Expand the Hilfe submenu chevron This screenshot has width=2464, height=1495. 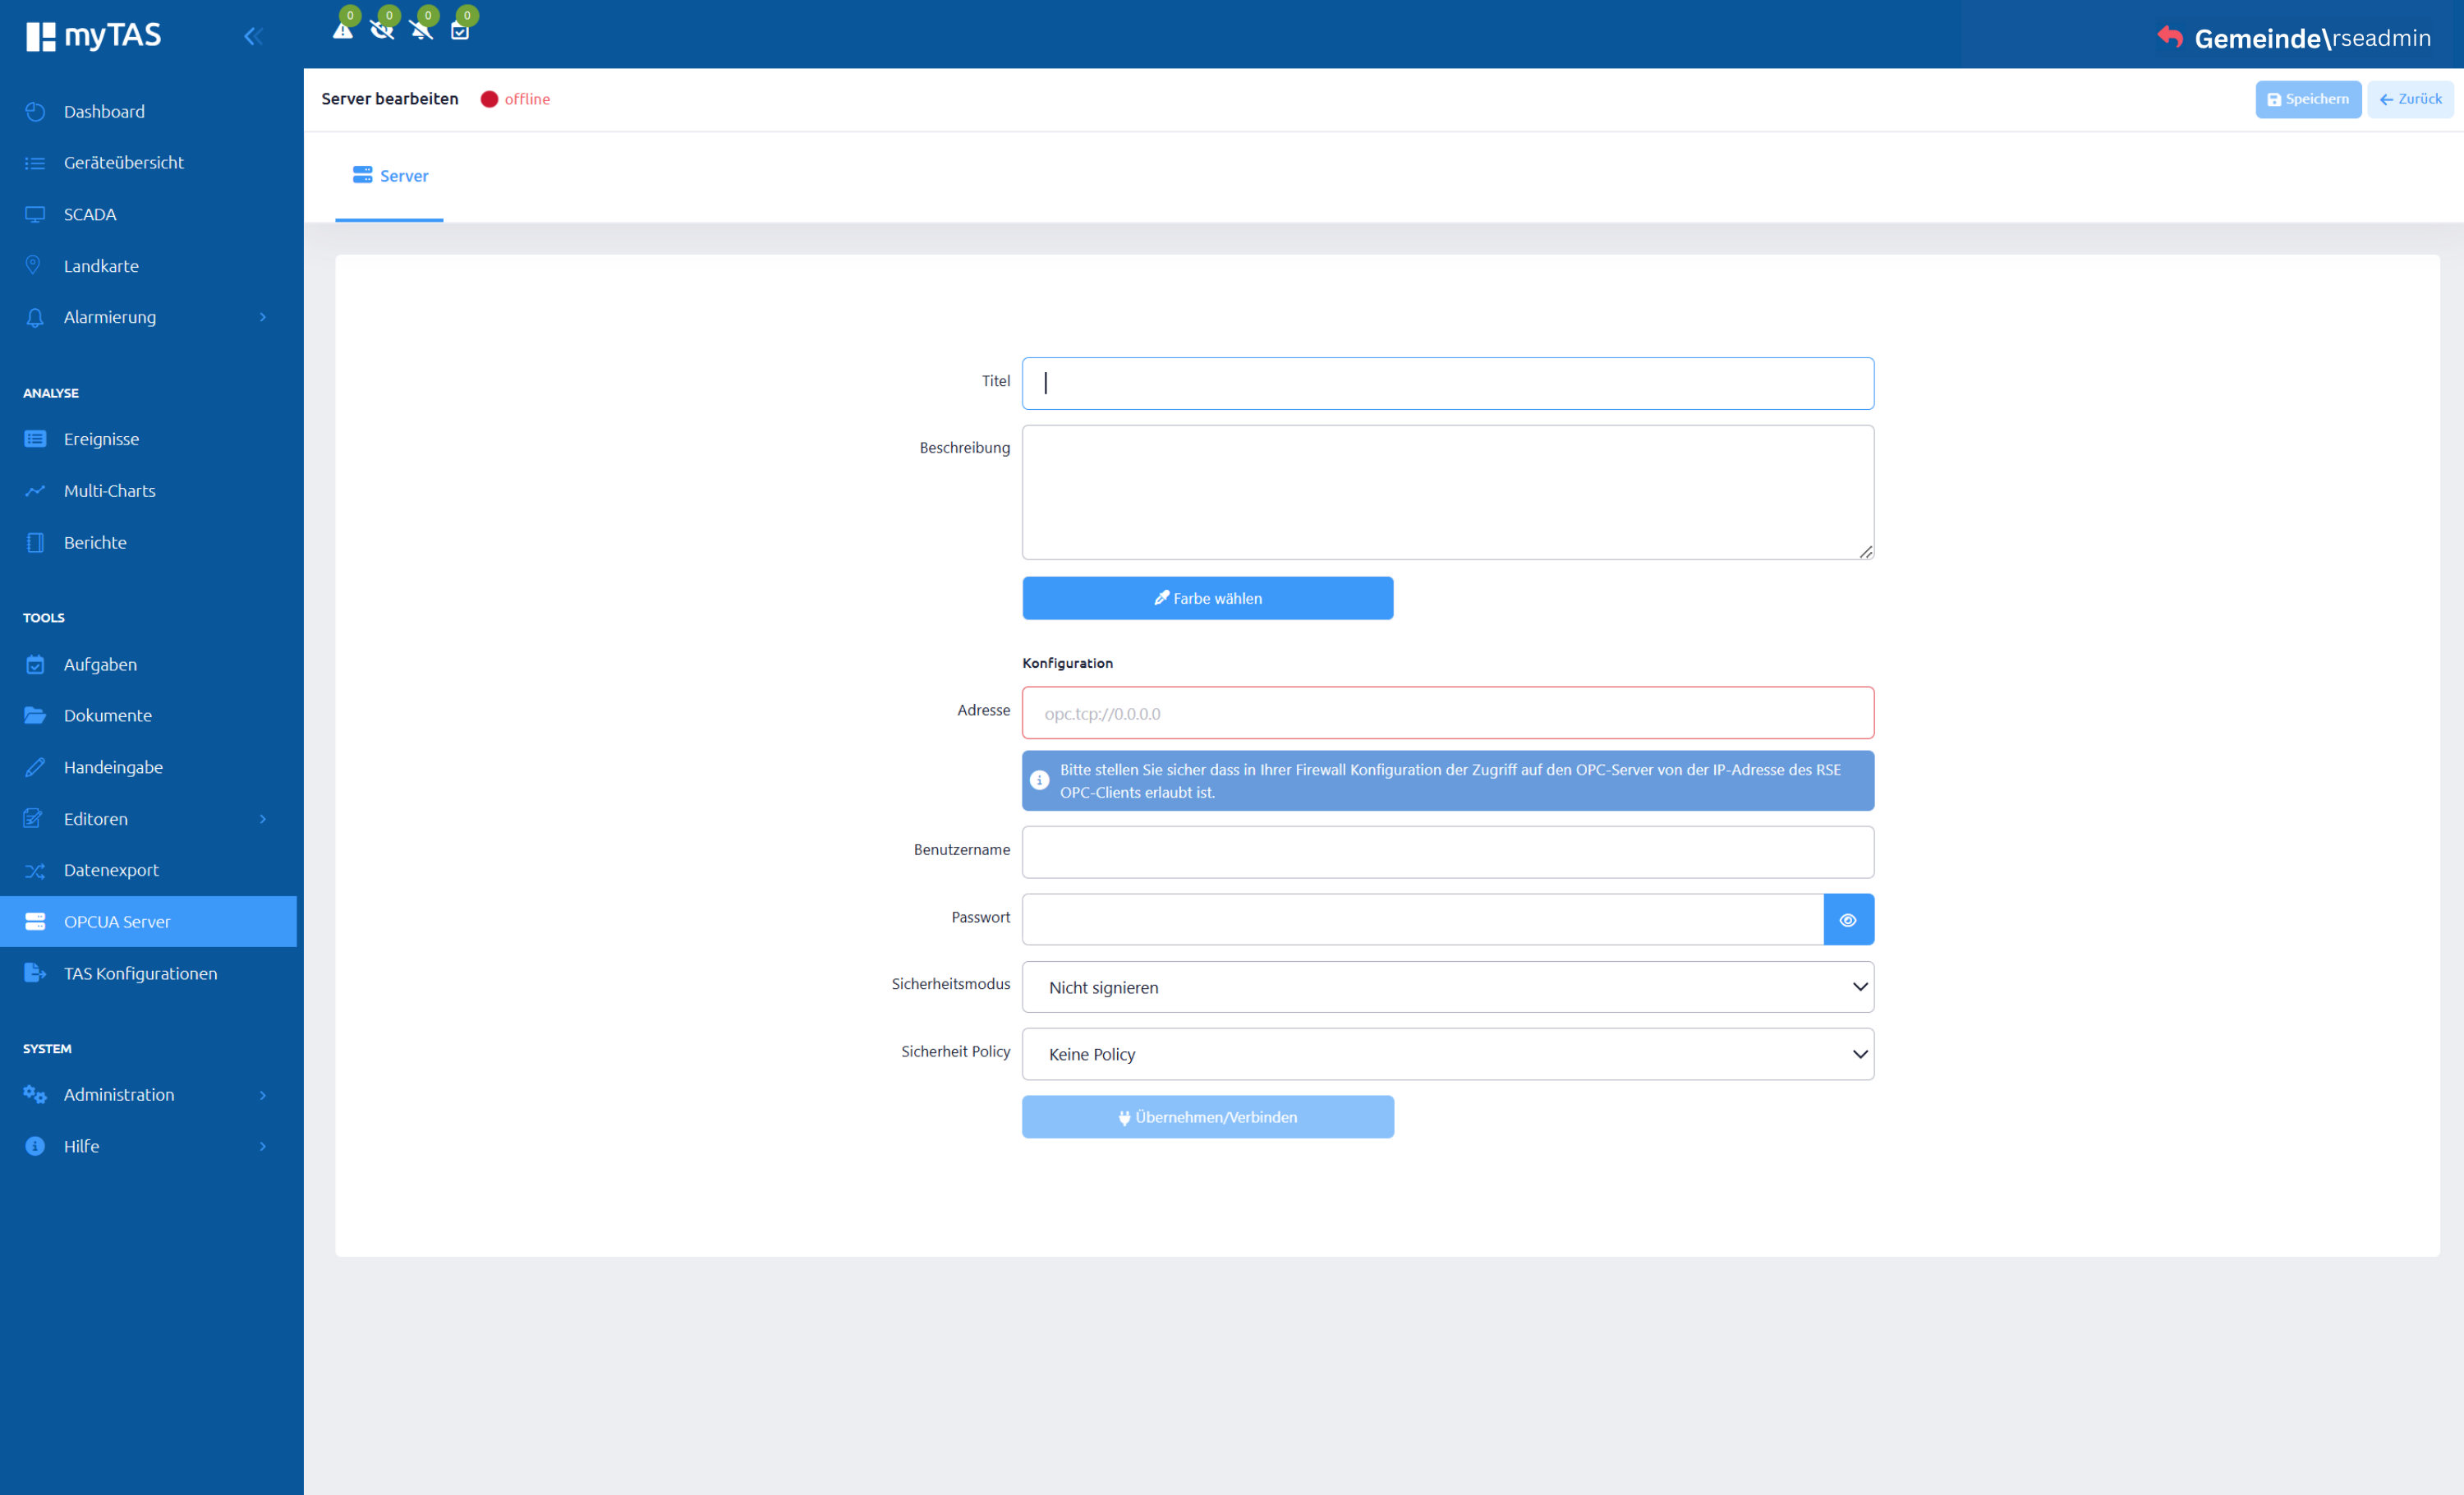coord(263,1146)
